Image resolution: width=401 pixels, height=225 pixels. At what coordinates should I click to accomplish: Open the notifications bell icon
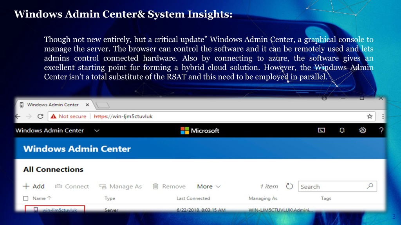(x=342, y=130)
